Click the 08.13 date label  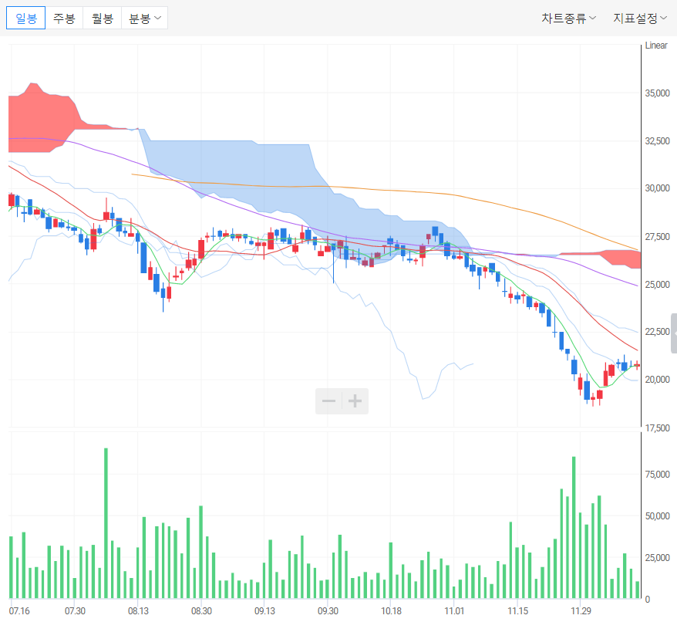point(138,610)
